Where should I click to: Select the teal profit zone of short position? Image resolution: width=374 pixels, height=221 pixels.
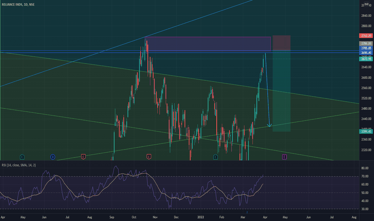tap(281, 91)
